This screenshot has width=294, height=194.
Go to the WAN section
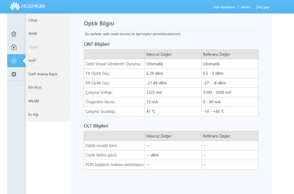tap(33, 34)
